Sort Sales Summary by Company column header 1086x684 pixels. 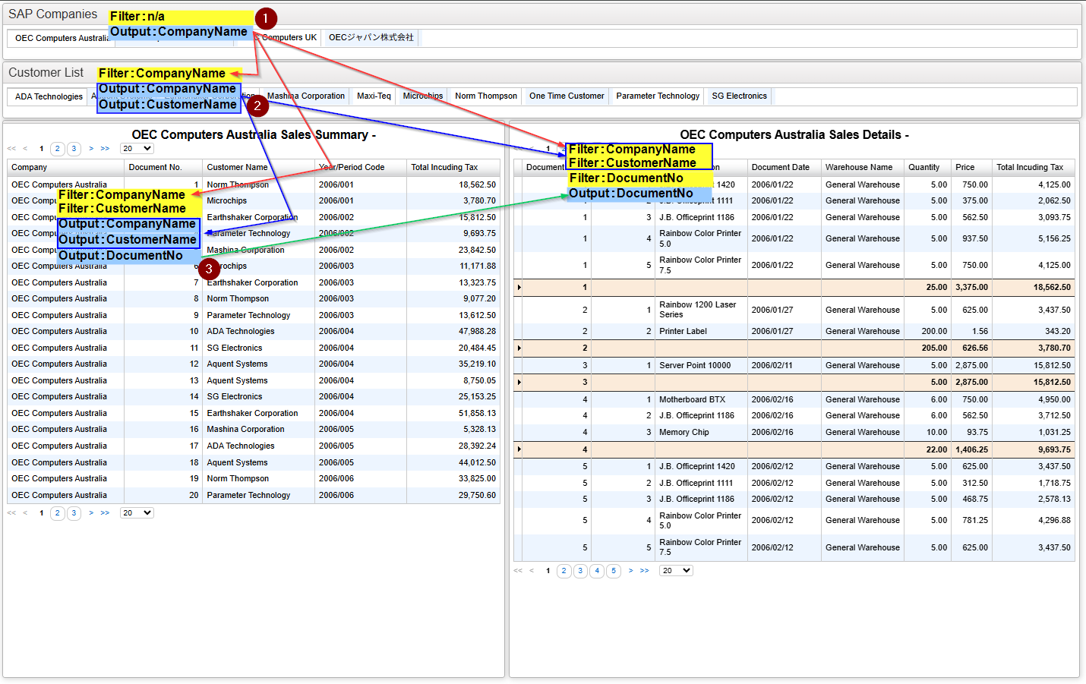(x=65, y=168)
